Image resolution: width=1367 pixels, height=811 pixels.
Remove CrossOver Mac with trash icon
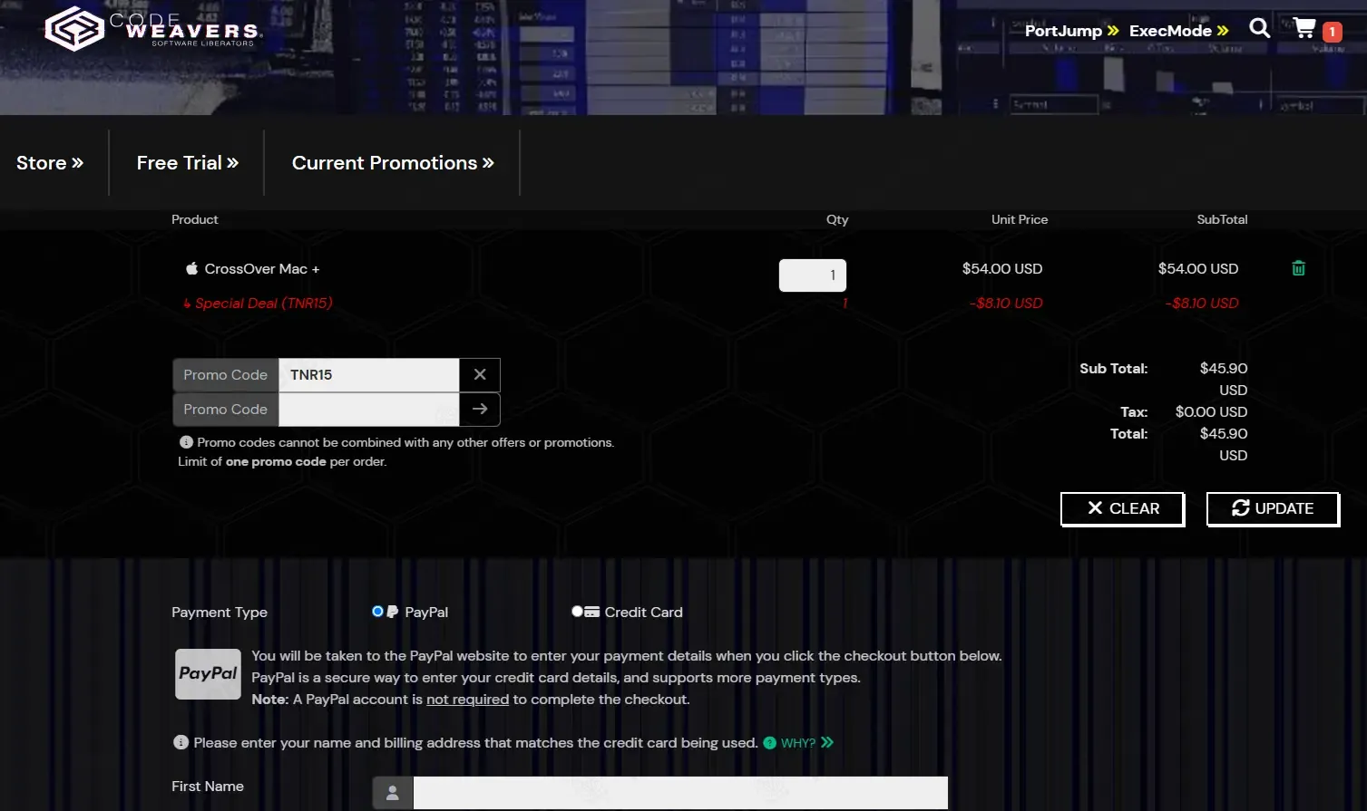pyautogui.click(x=1298, y=268)
